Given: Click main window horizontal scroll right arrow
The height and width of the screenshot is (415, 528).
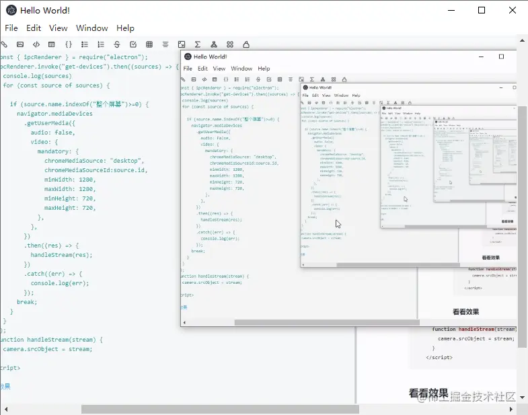Looking at the screenshot, I should pos(511,409).
